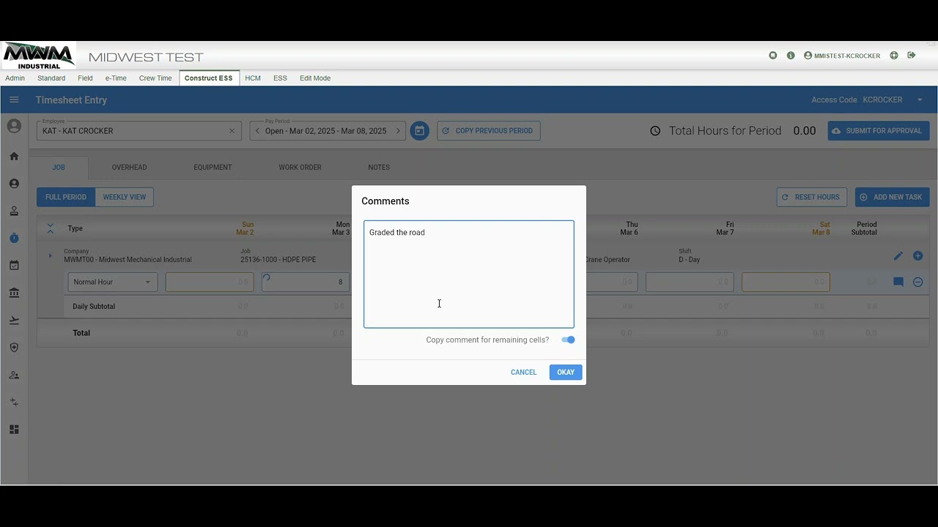The image size is (938, 527).
Task: Open the row comment bubble icon
Action: click(898, 282)
